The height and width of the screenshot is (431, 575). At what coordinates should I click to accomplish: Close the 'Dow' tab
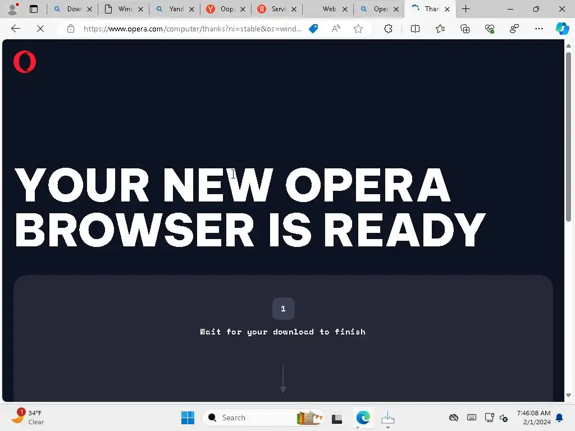pyautogui.click(x=89, y=9)
